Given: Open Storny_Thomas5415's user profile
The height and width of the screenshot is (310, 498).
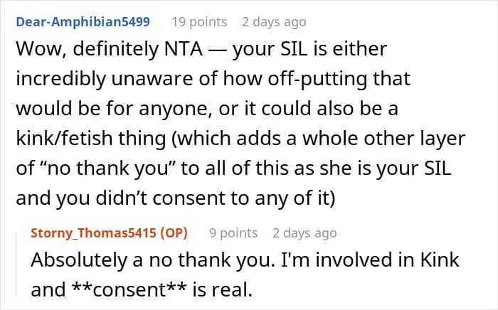Looking at the screenshot, I should point(94,233).
